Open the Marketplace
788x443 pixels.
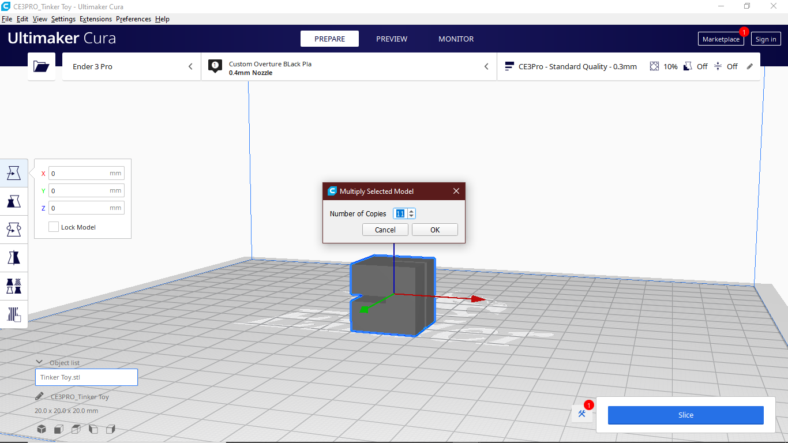pos(721,39)
